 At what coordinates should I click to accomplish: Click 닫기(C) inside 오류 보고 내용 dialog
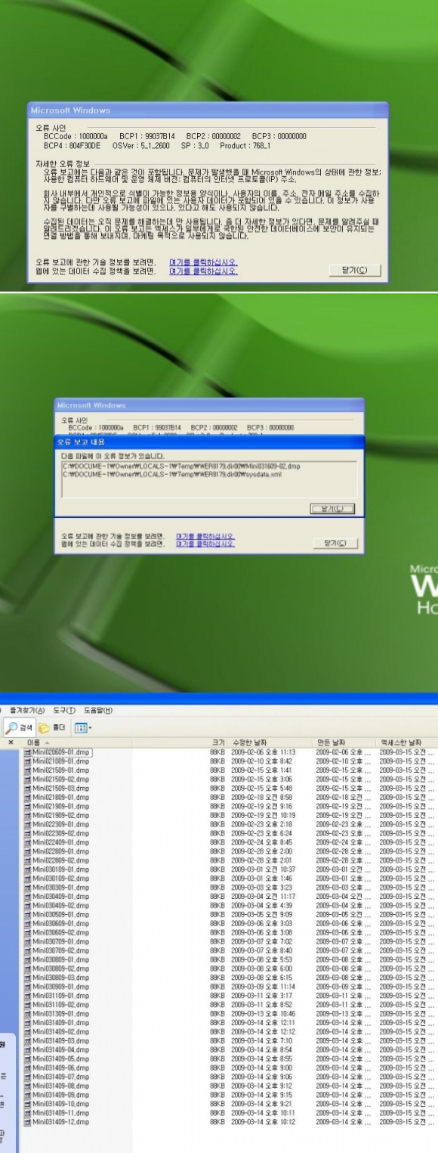point(332,509)
